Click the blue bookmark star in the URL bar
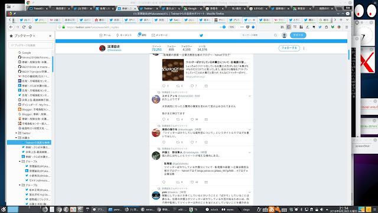The image size is (378, 213). click(x=253, y=27)
